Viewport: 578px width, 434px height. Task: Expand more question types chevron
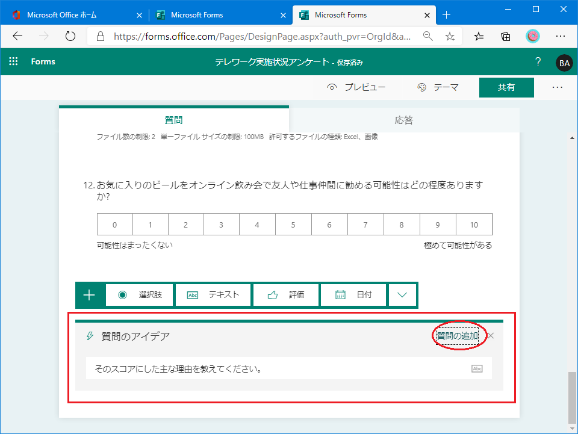click(x=402, y=295)
